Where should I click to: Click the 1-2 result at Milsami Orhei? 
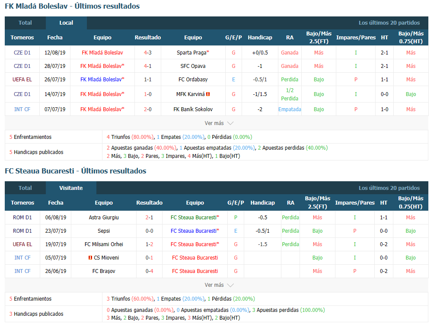click(x=150, y=244)
